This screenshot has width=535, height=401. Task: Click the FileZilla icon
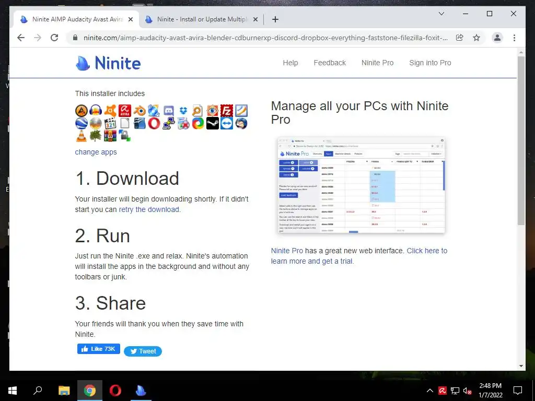227,111
